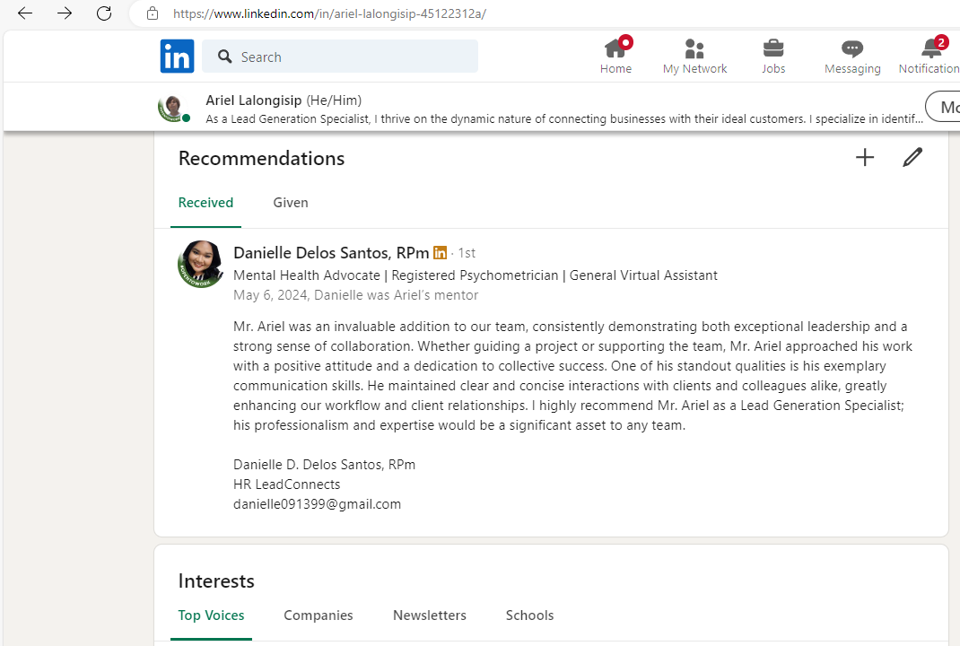Select the Schools interests tab
This screenshot has height=646, width=960.
coord(529,615)
